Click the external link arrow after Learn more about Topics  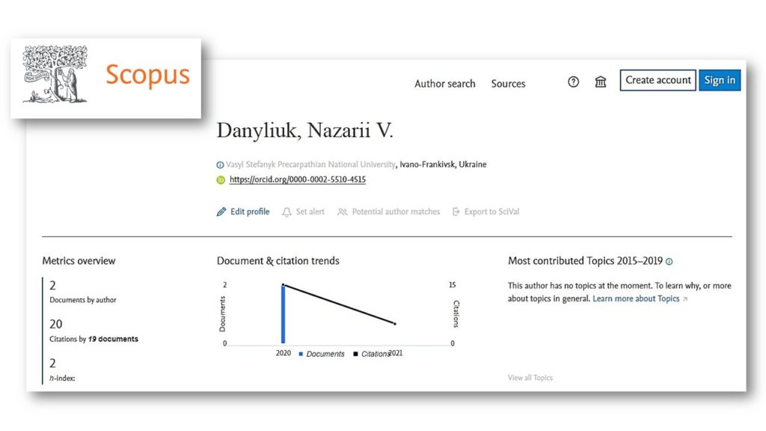(x=685, y=299)
